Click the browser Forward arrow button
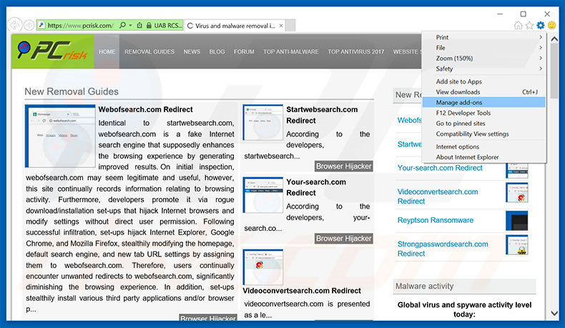Viewport: 565px width, 328px height. (x=29, y=25)
